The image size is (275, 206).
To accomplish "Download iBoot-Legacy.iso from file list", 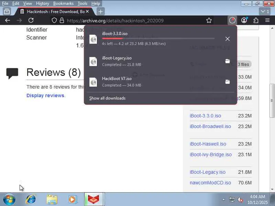I will 208,172.
